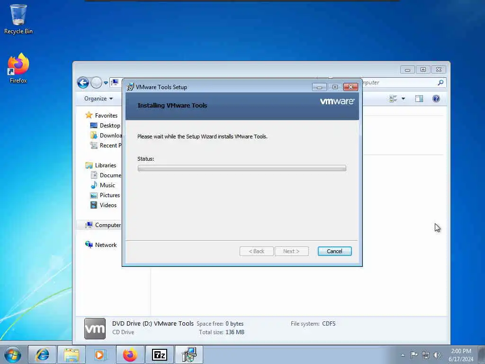Screen dimensions: 485x364
Task: Click the vmware logo in setup header
Action: [x=337, y=101]
